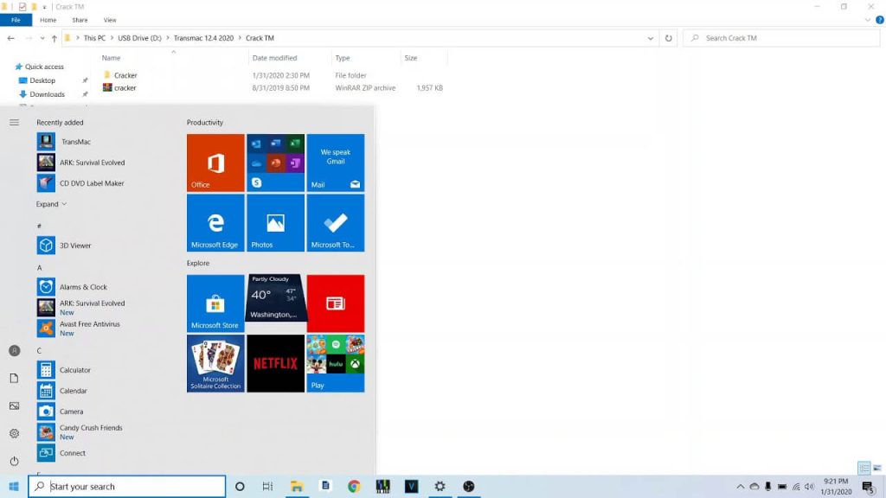Open 3D Viewer app
Viewport: 886px width, 498px height.
75,246
